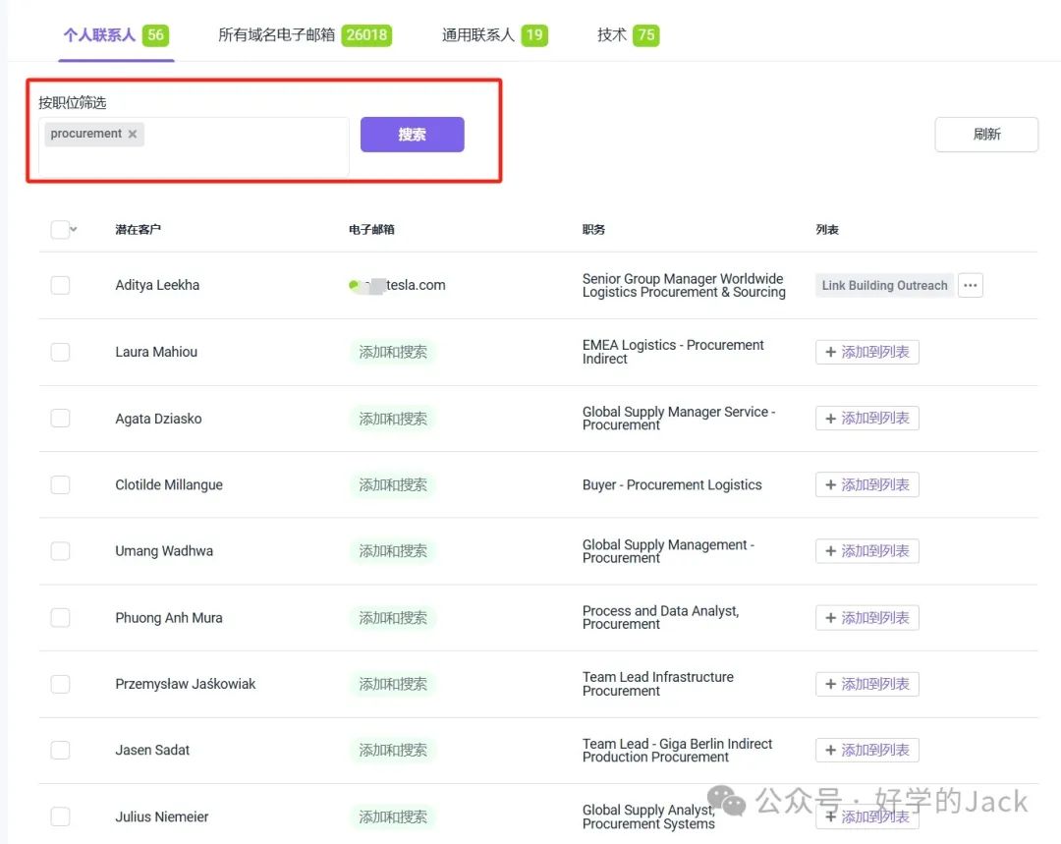The image size is (1061, 844).
Task: Open three-dot menu for Aditya Leekha
Action: pyautogui.click(x=970, y=285)
